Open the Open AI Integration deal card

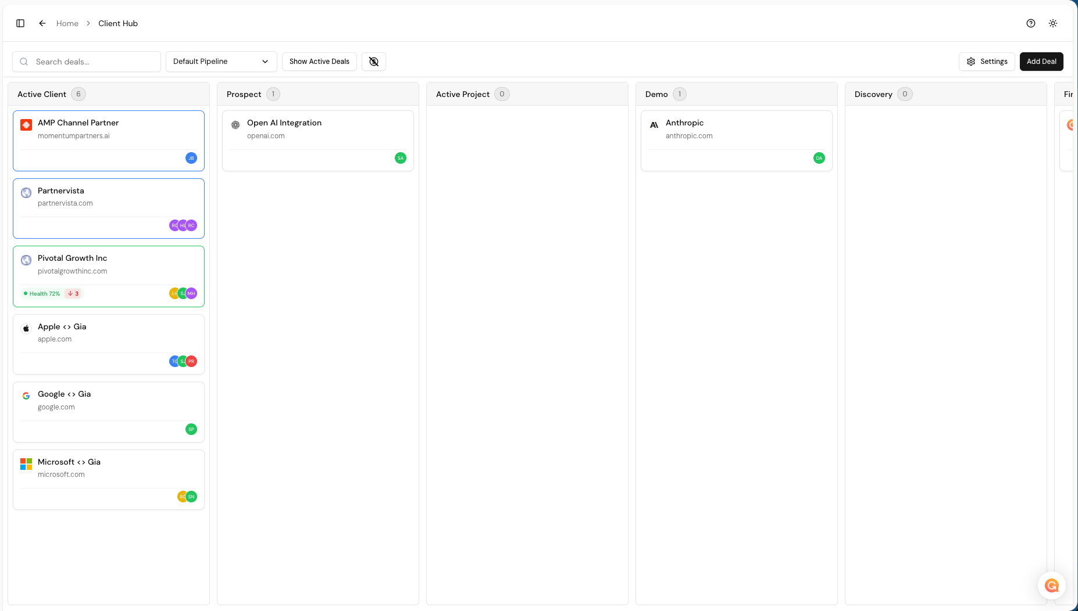click(317, 134)
